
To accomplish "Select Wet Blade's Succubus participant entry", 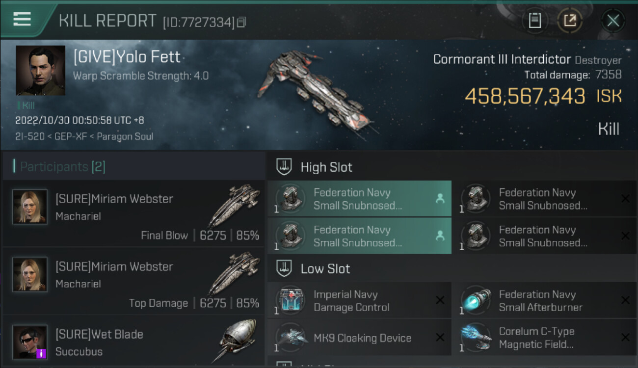I will pyautogui.click(x=133, y=343).
